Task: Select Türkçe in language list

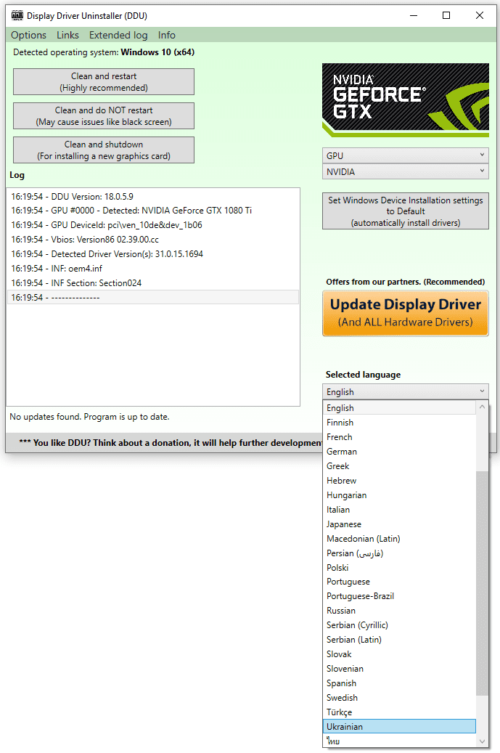Action: tap(399, 712)
